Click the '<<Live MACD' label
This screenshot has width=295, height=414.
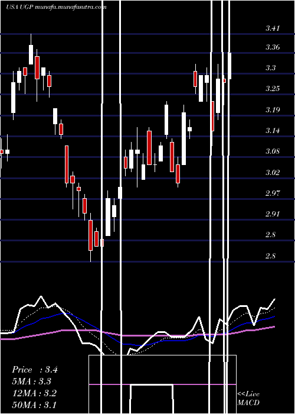pos(248,398)
